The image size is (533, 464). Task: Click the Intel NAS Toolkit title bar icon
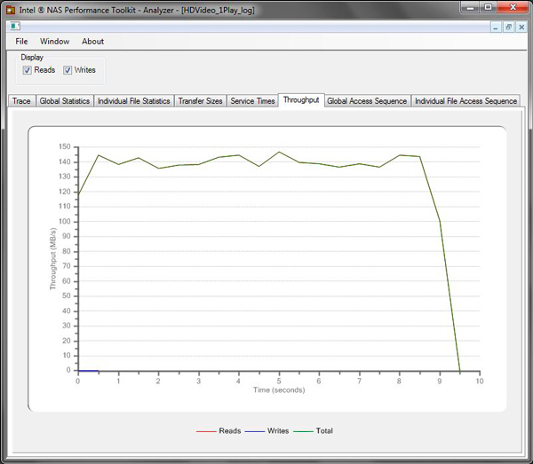click(x=11, y=10)
